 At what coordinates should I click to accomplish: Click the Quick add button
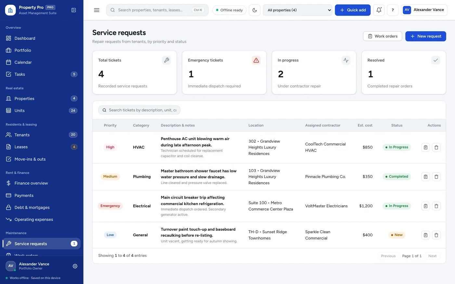click(353, 10)
